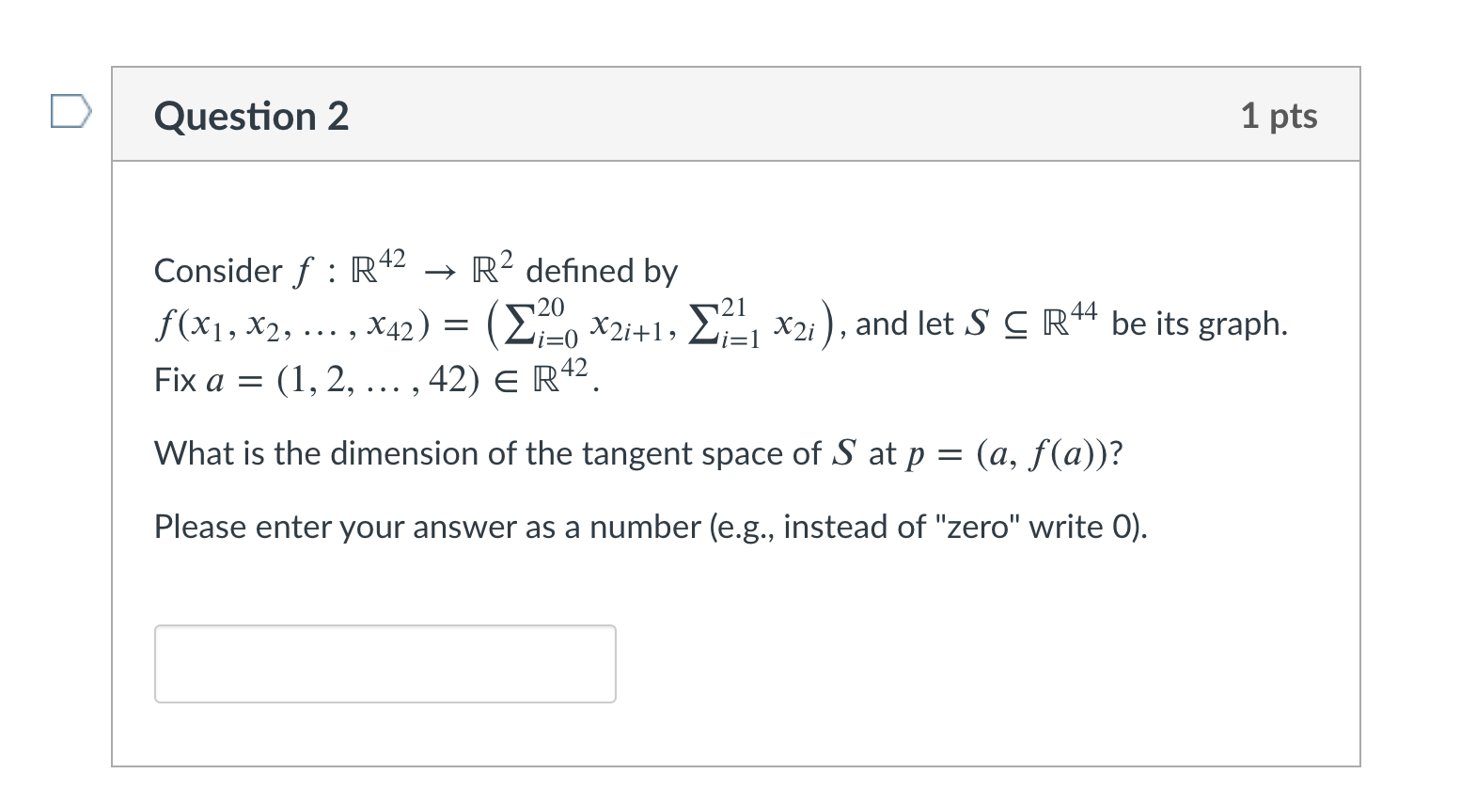Select the bookmark marker beside the question
The image size is (1476, 805).
coord(71,111)
